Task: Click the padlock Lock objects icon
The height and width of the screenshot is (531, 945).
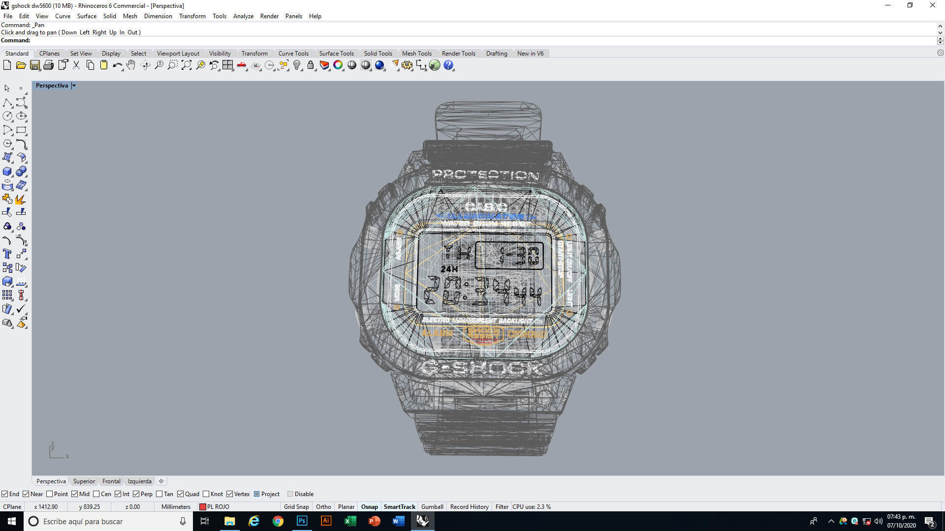Action: (x=311, y=65)
